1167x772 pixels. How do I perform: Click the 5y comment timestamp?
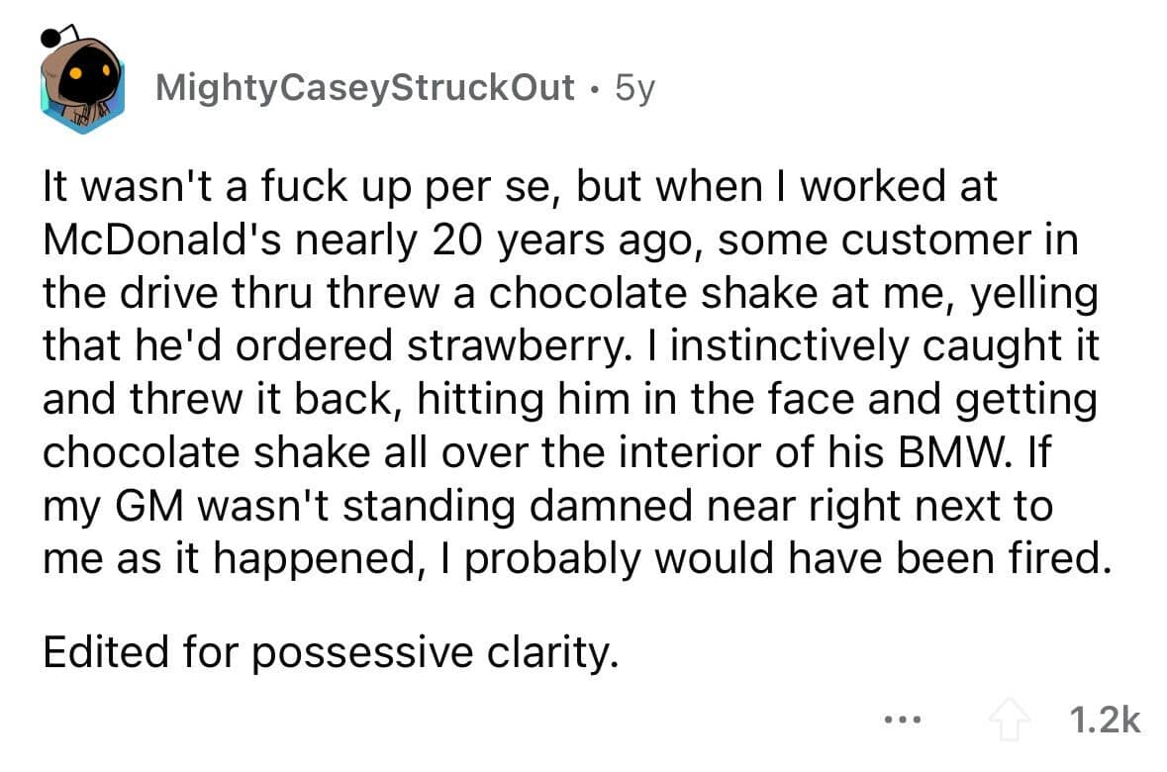[x=635, y=91]
